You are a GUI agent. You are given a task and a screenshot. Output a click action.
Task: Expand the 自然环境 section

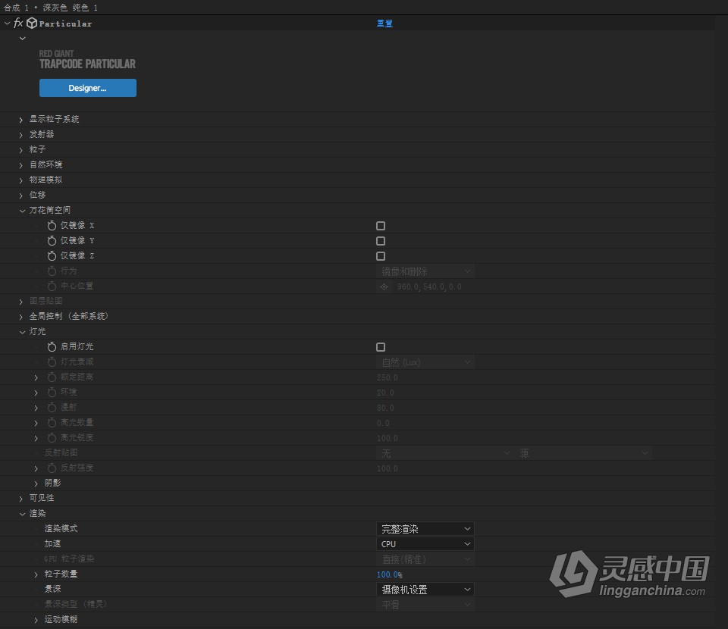[21, 165]
